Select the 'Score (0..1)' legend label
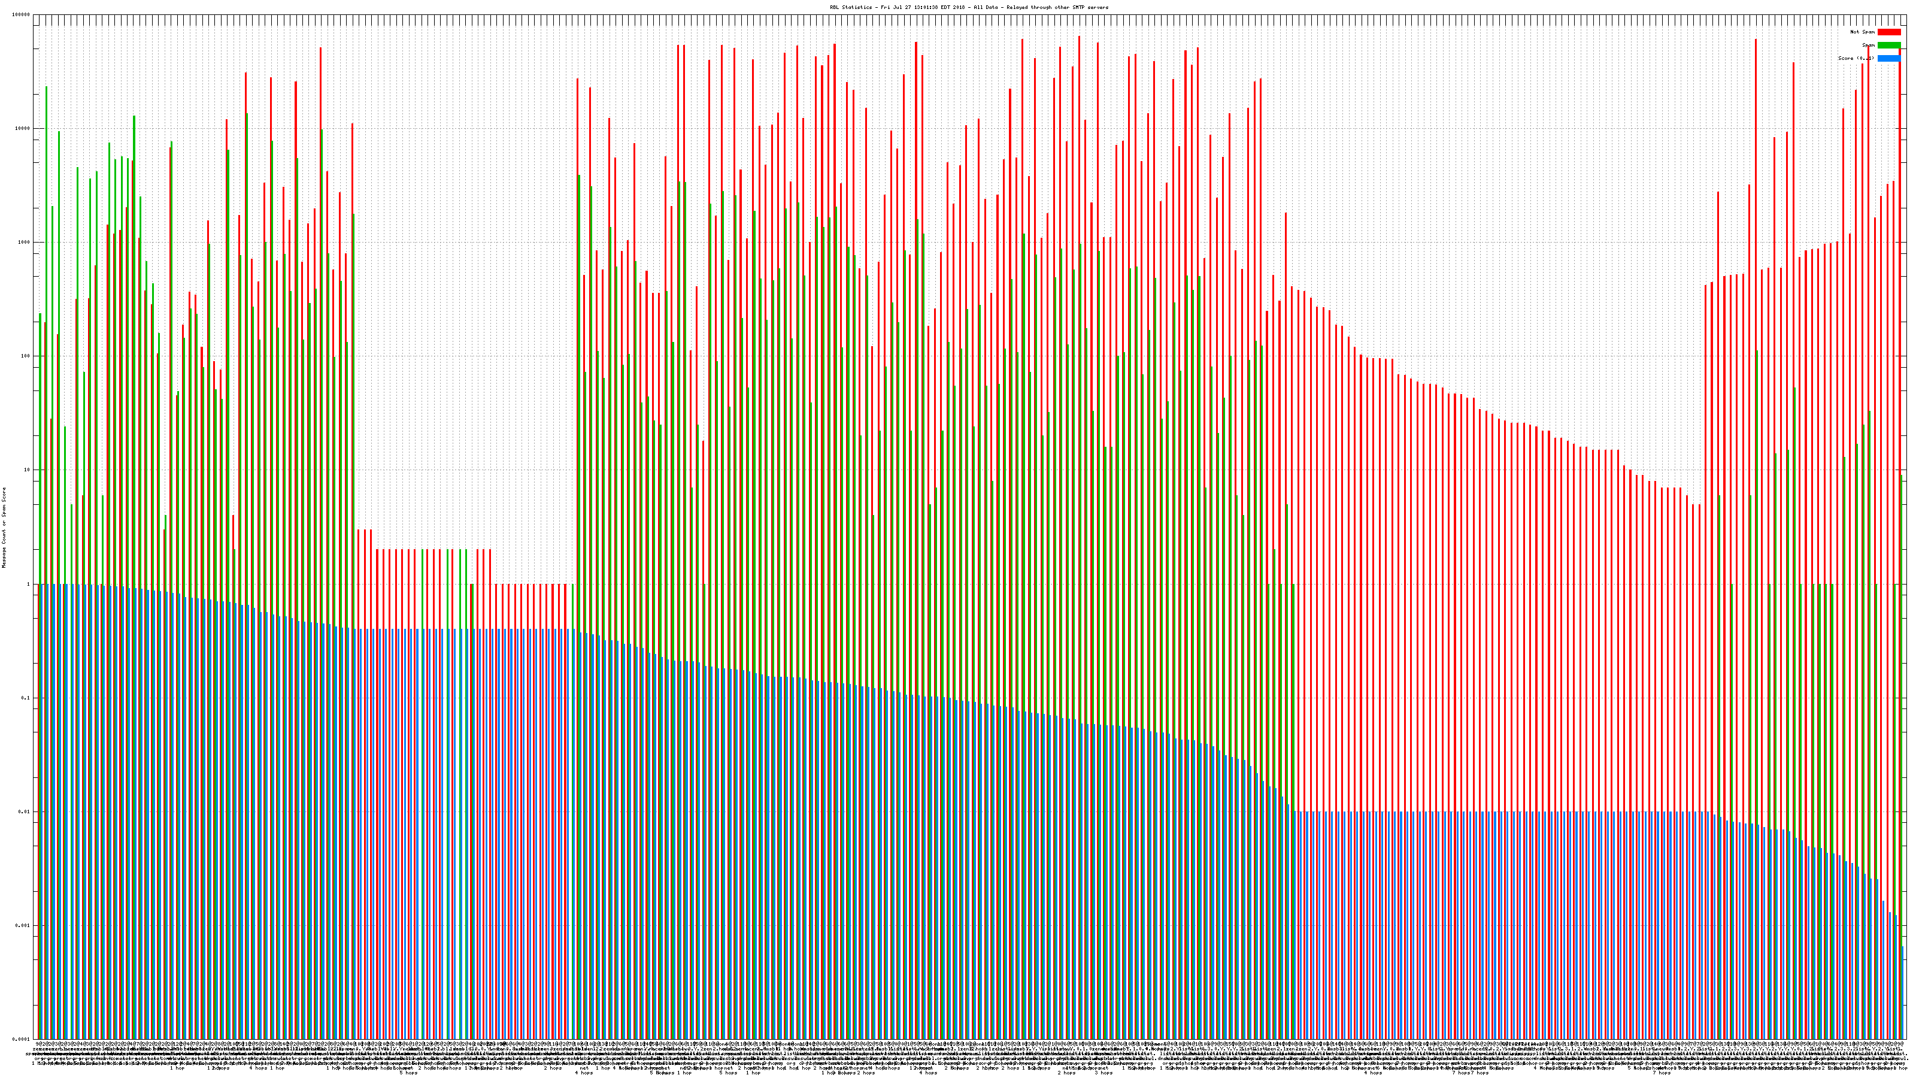 (1857, 58)
